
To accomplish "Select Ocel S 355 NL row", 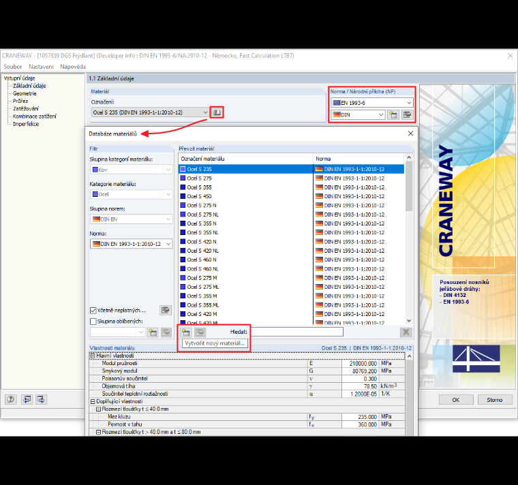I will pyautogui.click(x=292, y=233).
